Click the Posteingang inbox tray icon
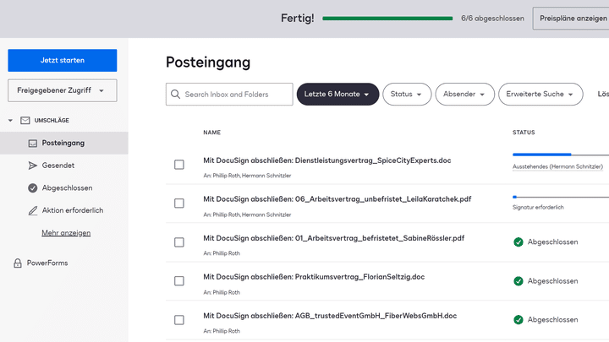 point(33,144)
